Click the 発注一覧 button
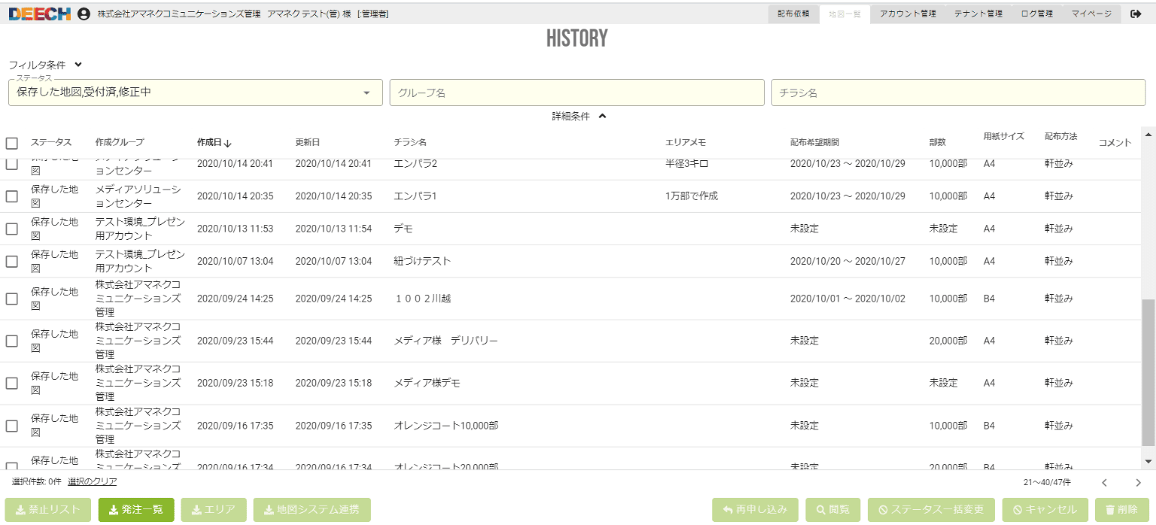Screen dimensions: 1156x525 (x=135, y=509)
